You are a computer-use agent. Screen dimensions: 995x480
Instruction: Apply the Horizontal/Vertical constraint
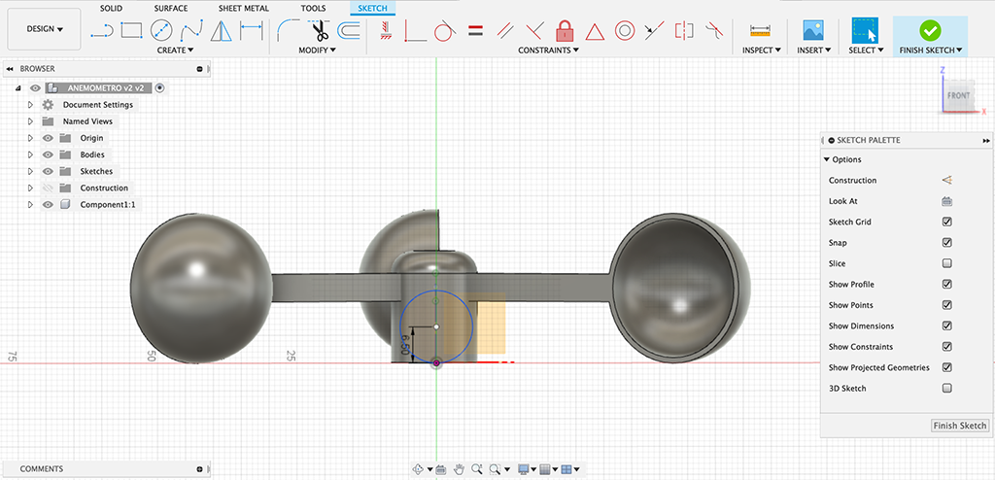[x=385, y=30]
